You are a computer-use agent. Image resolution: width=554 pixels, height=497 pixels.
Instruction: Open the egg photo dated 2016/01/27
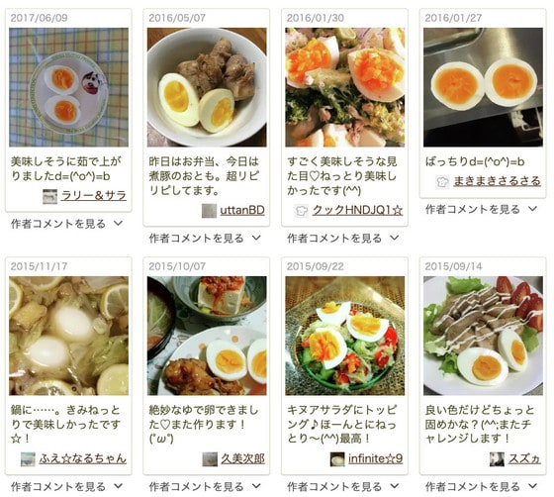(x=483, y=87)
